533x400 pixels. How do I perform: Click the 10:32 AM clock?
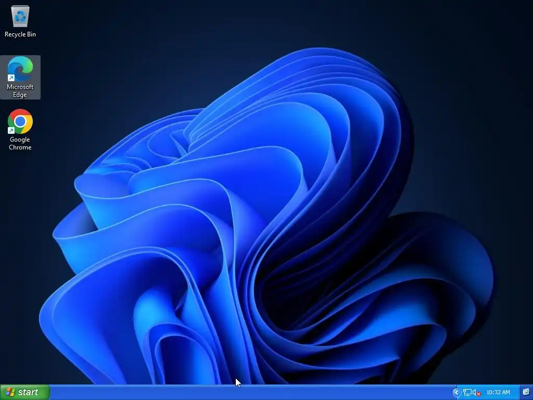[498, 393]
